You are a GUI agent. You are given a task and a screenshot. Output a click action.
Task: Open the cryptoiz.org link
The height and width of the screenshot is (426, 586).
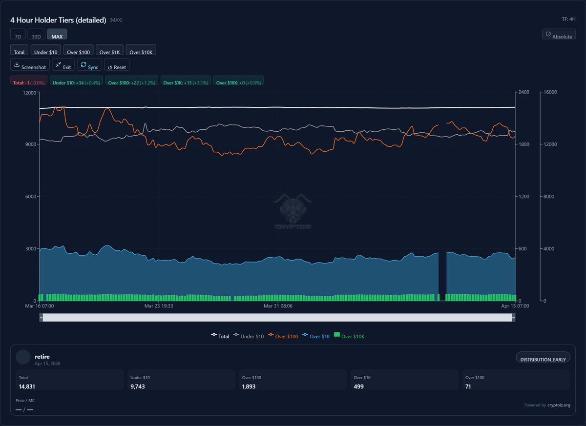[559, 405]
